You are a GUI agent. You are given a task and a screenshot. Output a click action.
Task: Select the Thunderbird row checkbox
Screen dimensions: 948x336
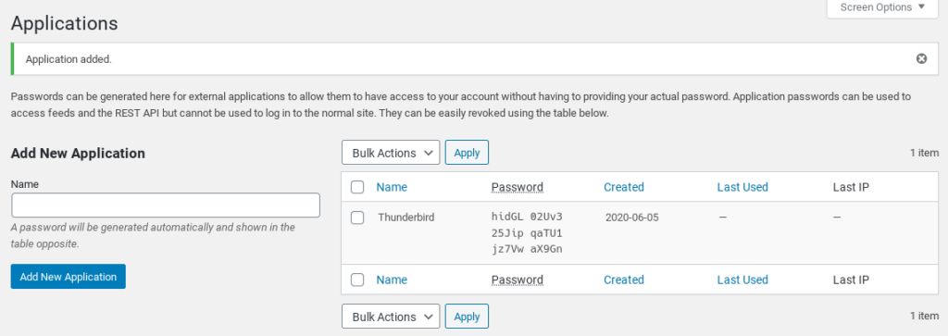tap(357, 218)
